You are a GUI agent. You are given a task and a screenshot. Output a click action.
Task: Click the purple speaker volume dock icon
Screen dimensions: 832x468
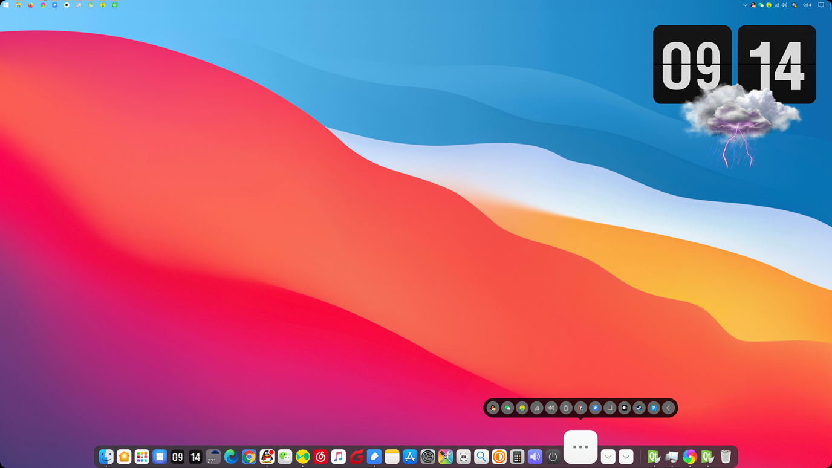pyautogui.click(x=535, y=457)
